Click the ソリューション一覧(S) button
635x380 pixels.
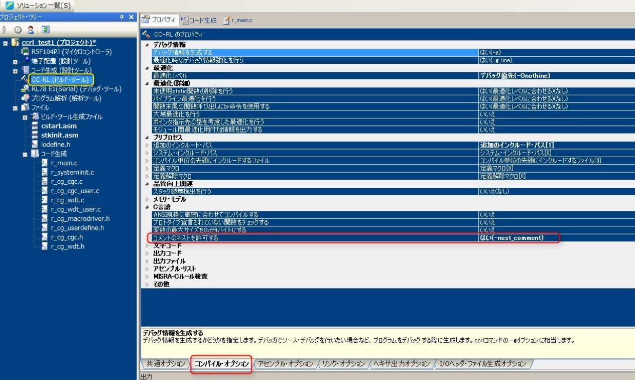38,6
